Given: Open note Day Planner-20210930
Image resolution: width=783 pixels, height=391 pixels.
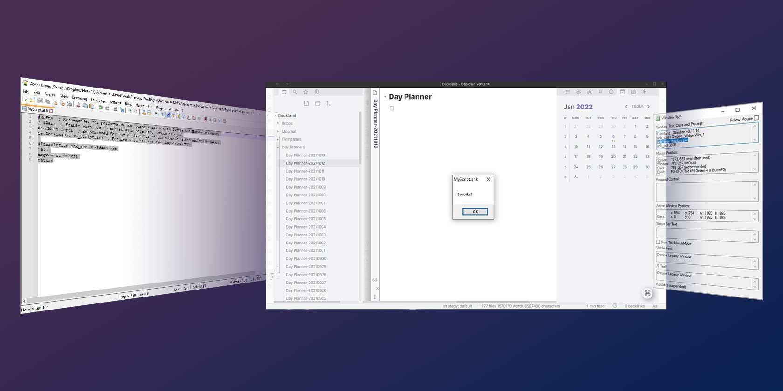Looking at the screenshot, I should (x=306, y=258).
